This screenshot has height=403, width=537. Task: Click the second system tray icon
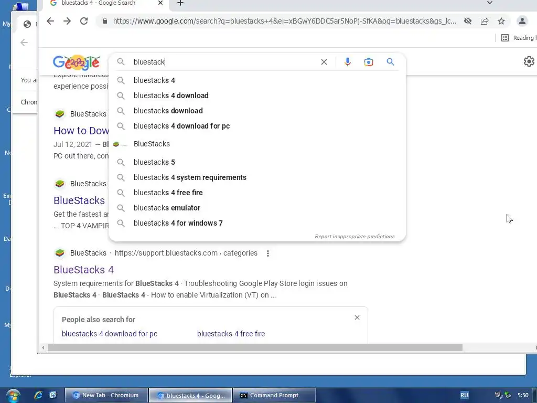(x=508, y=395)
